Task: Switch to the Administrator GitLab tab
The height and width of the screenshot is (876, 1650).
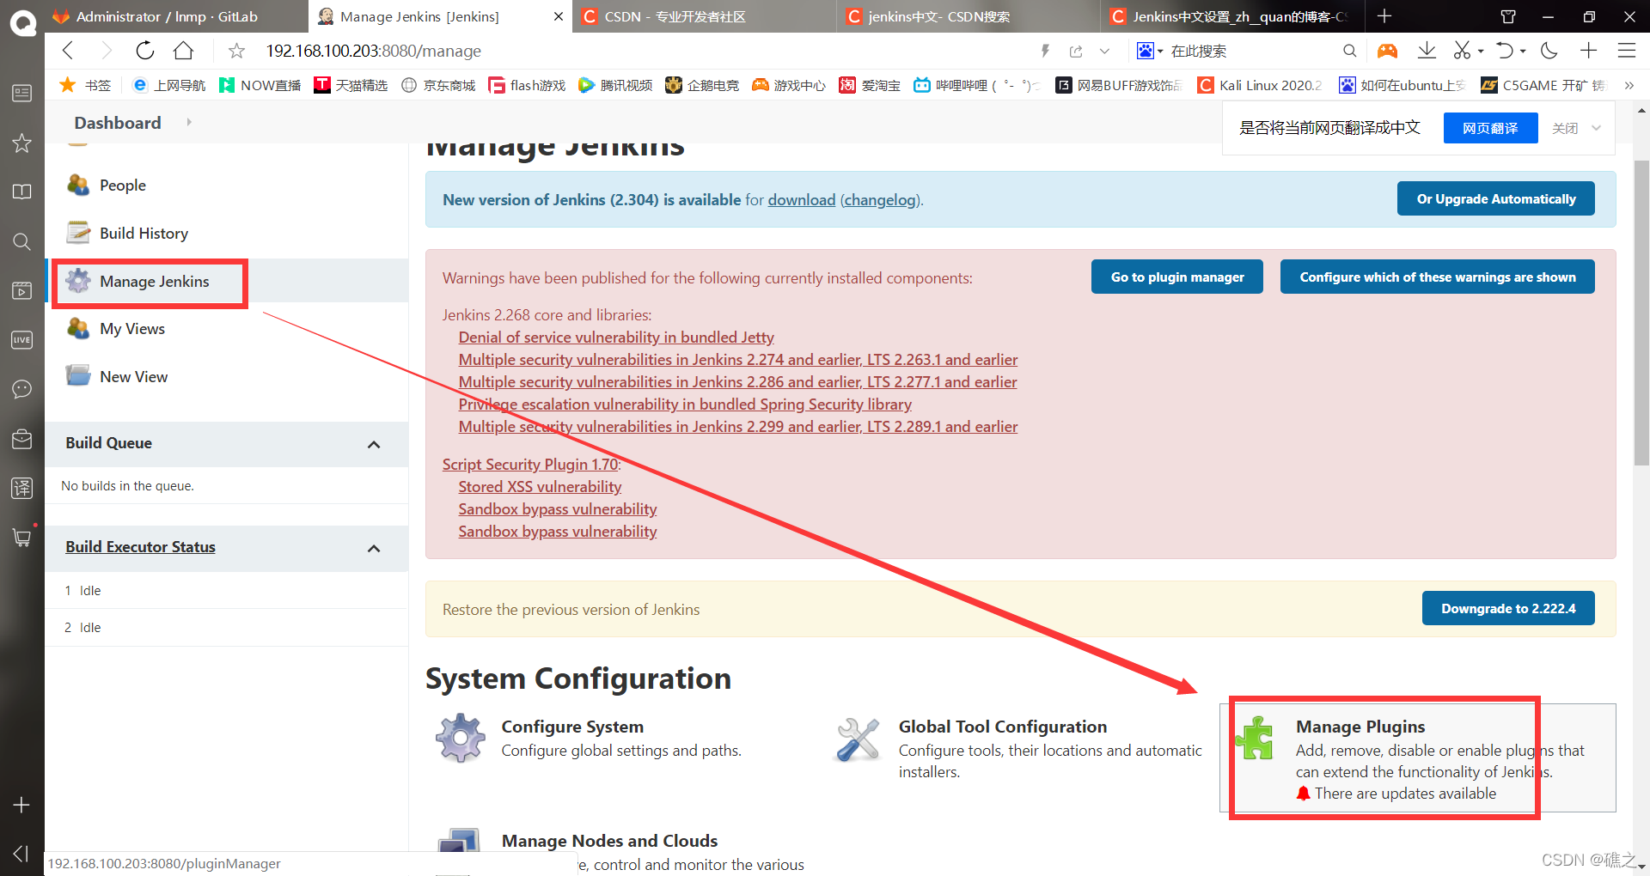Action: 176,16
